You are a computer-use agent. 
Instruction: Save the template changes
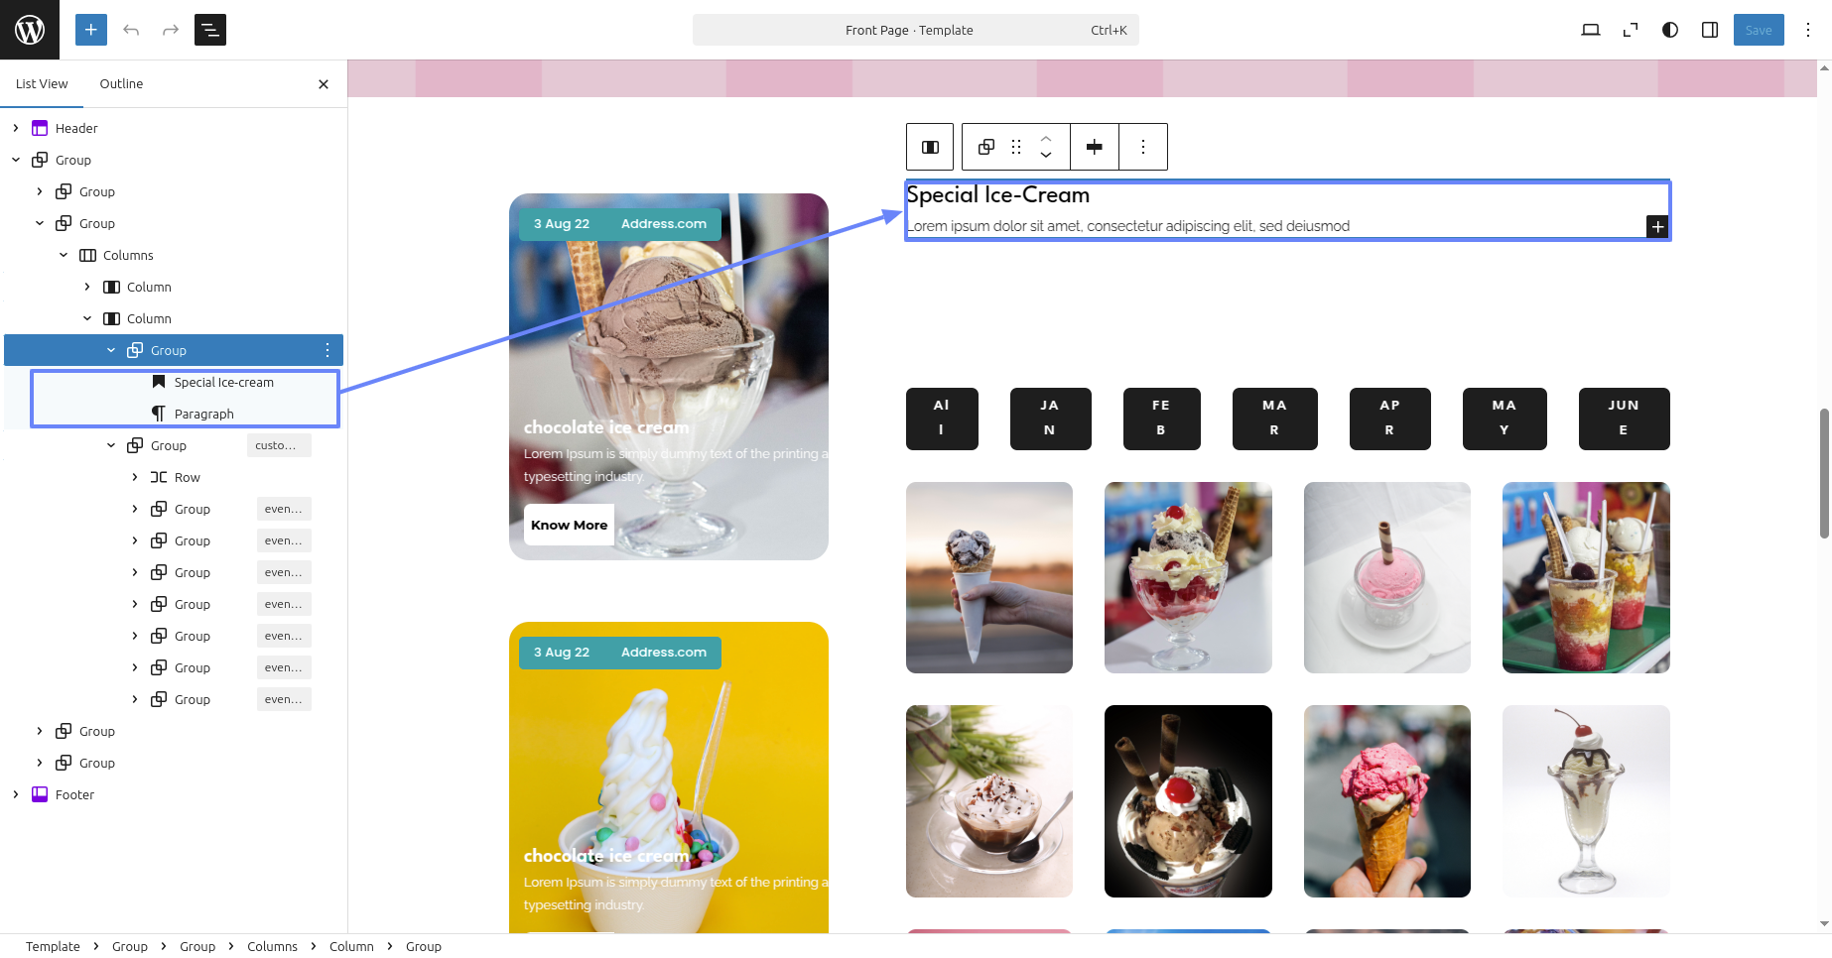(x=1759, y=30)
